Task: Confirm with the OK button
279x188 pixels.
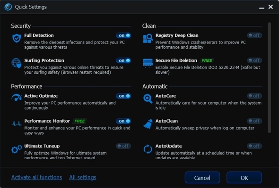Action: coord(244,178)
